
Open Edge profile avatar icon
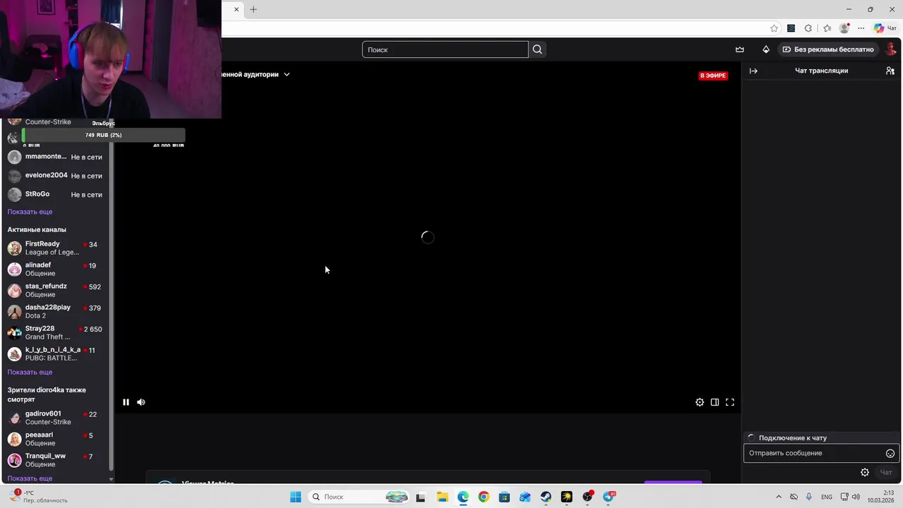pyautogui.click(x=844, y=28)
